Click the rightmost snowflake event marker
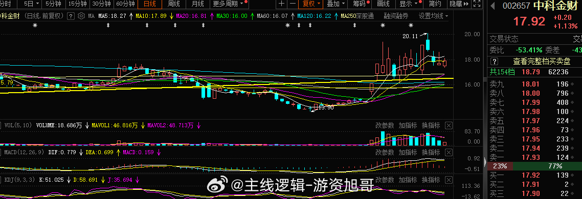Viewport: 582px width, 199px height. tap(411, 25)
